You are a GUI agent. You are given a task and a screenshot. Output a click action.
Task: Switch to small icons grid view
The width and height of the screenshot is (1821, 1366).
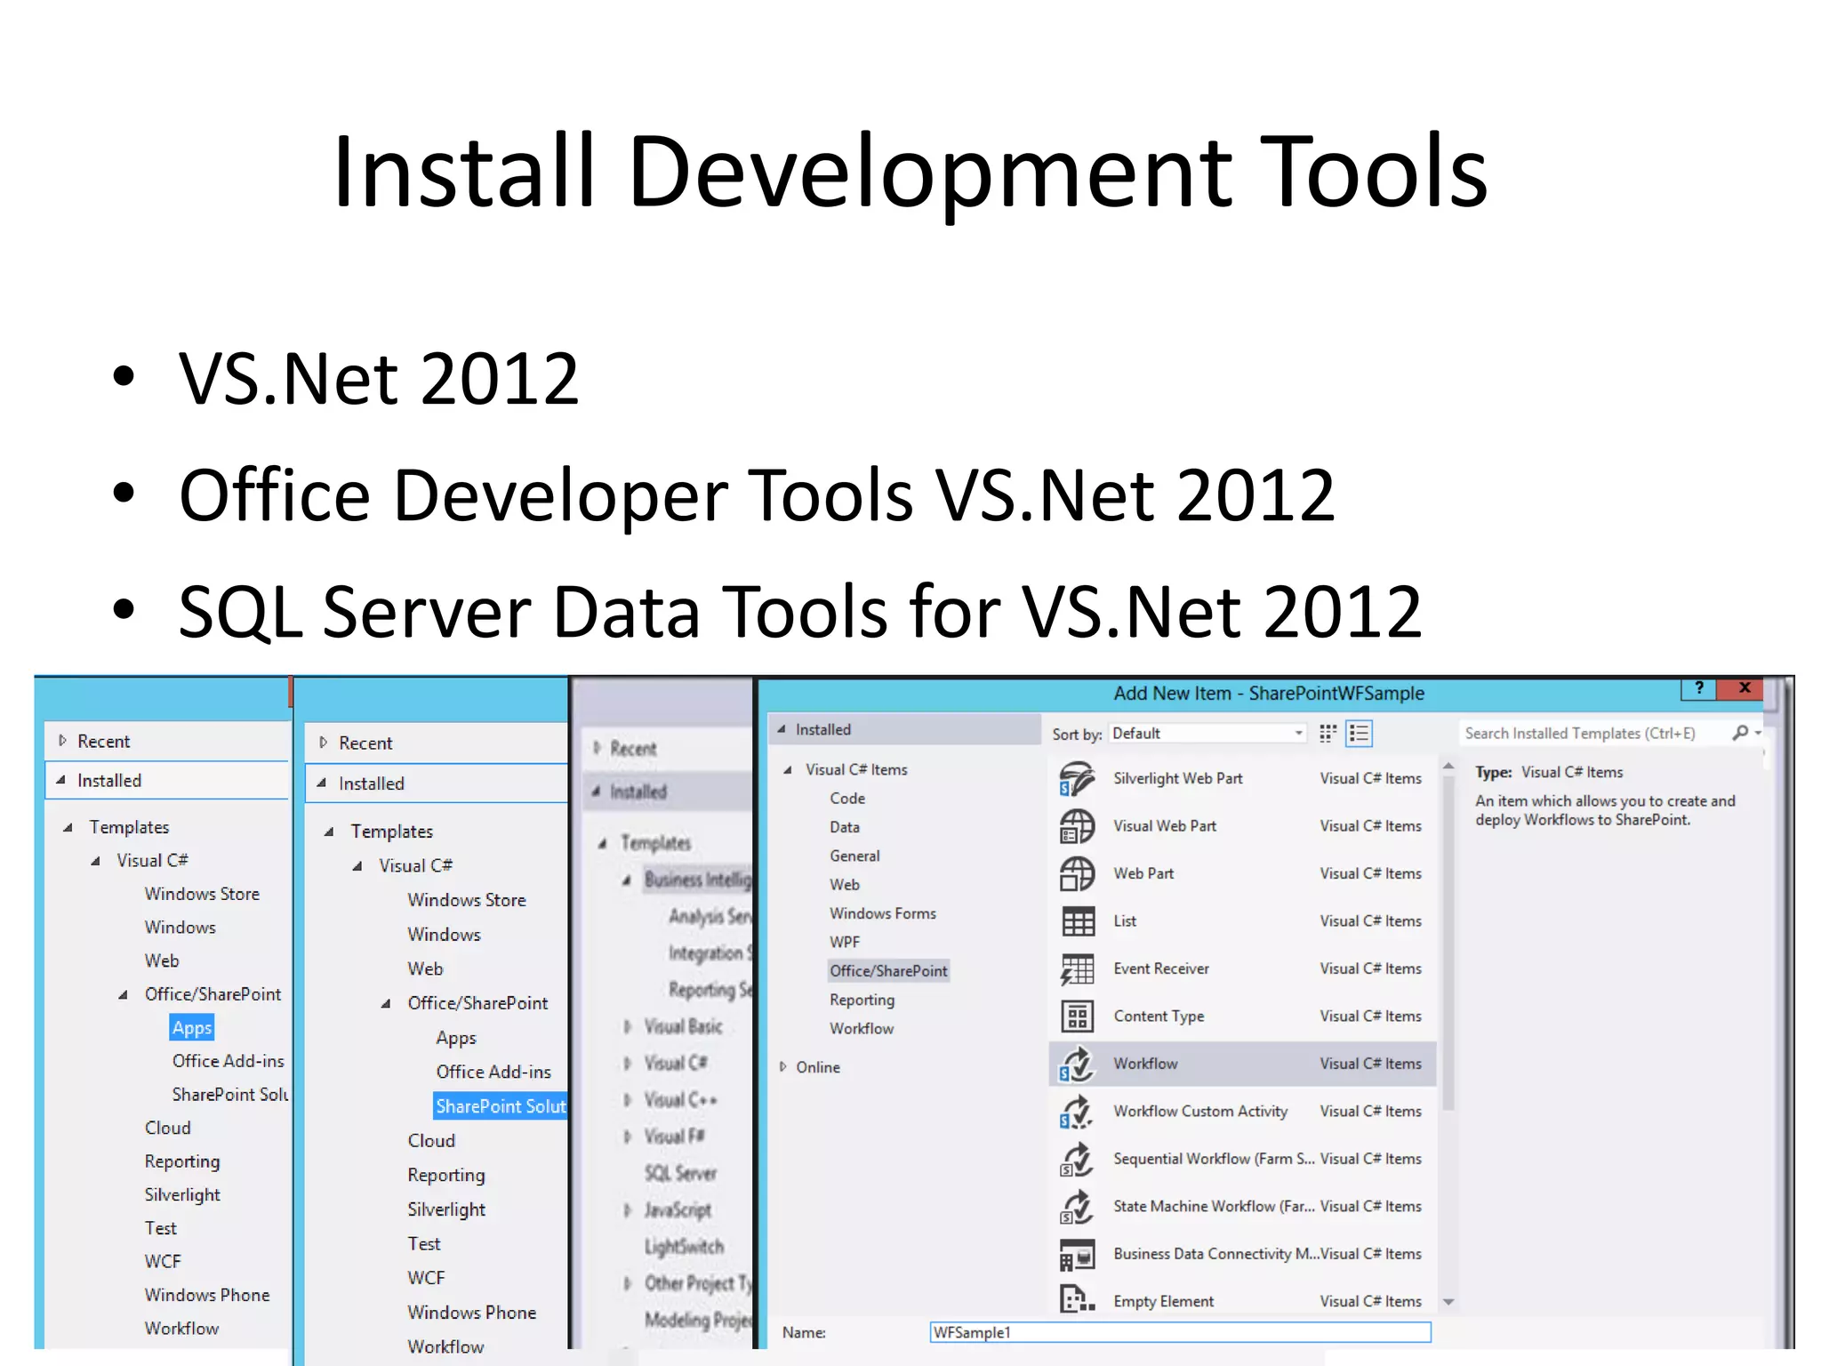click(x=1328, y=734)
